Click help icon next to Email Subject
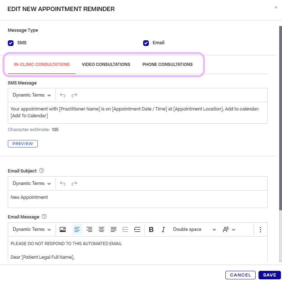Image resolution: width=282 pixels, height=284 pixels. click(42, 171)
